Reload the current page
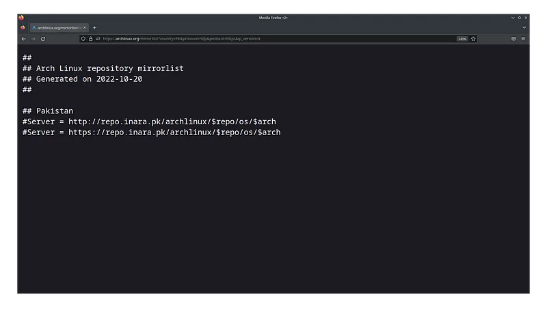 pos(42,39)
